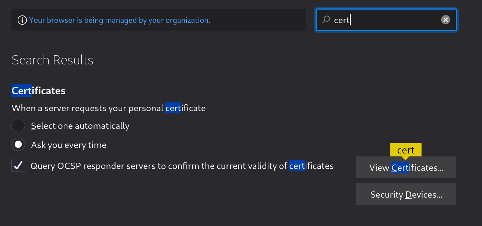Open the managed by your organization link
The width and height of the screenshot is (482, 226).
pyautogui.click(x=120, y=20)
